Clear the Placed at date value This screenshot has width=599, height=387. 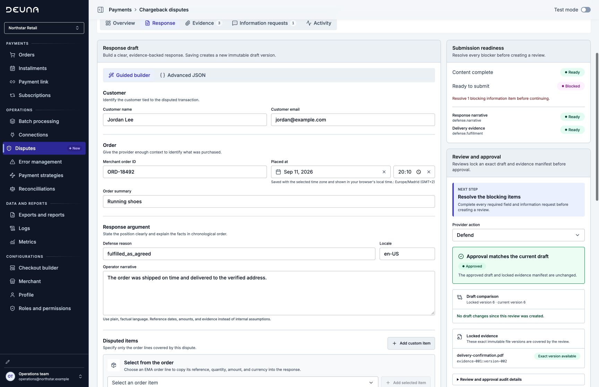pyautogui.click(x=384, y=172)
